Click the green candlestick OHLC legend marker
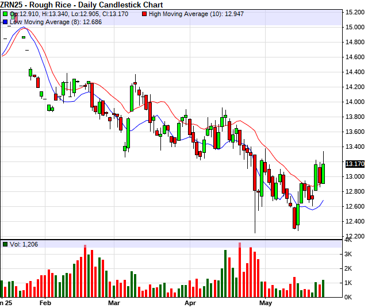 (5, 13)
